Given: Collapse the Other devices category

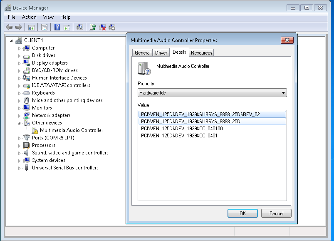Looking at the screenshot, I should (19, 123).
